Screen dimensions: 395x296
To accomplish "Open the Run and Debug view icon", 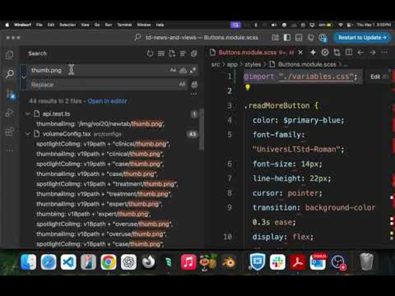I will [9, 112].
